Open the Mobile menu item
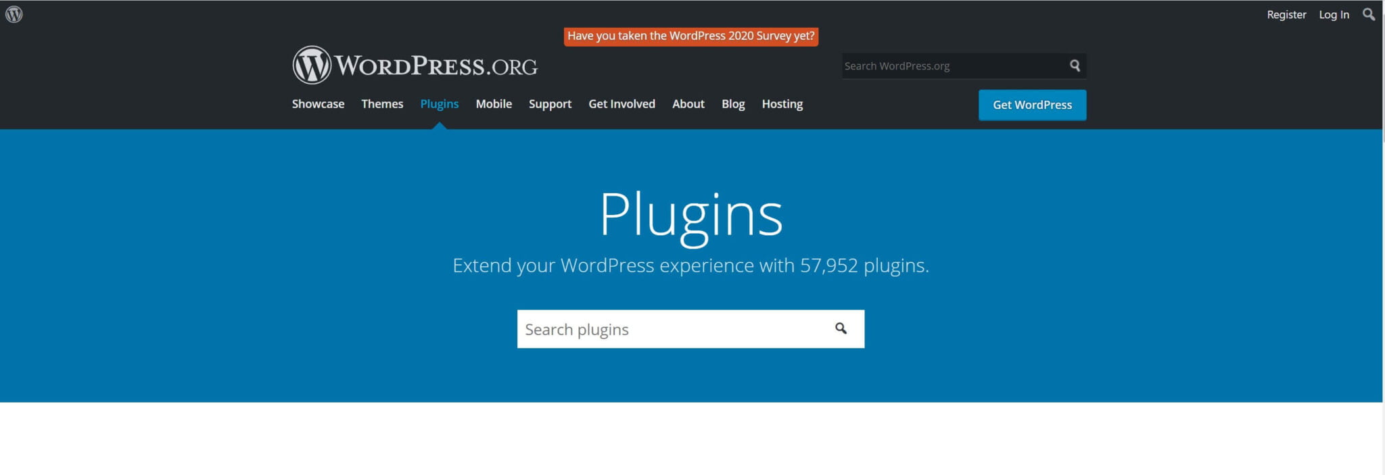The width and height of the screenshot is (1385, 475). point(494,104)
